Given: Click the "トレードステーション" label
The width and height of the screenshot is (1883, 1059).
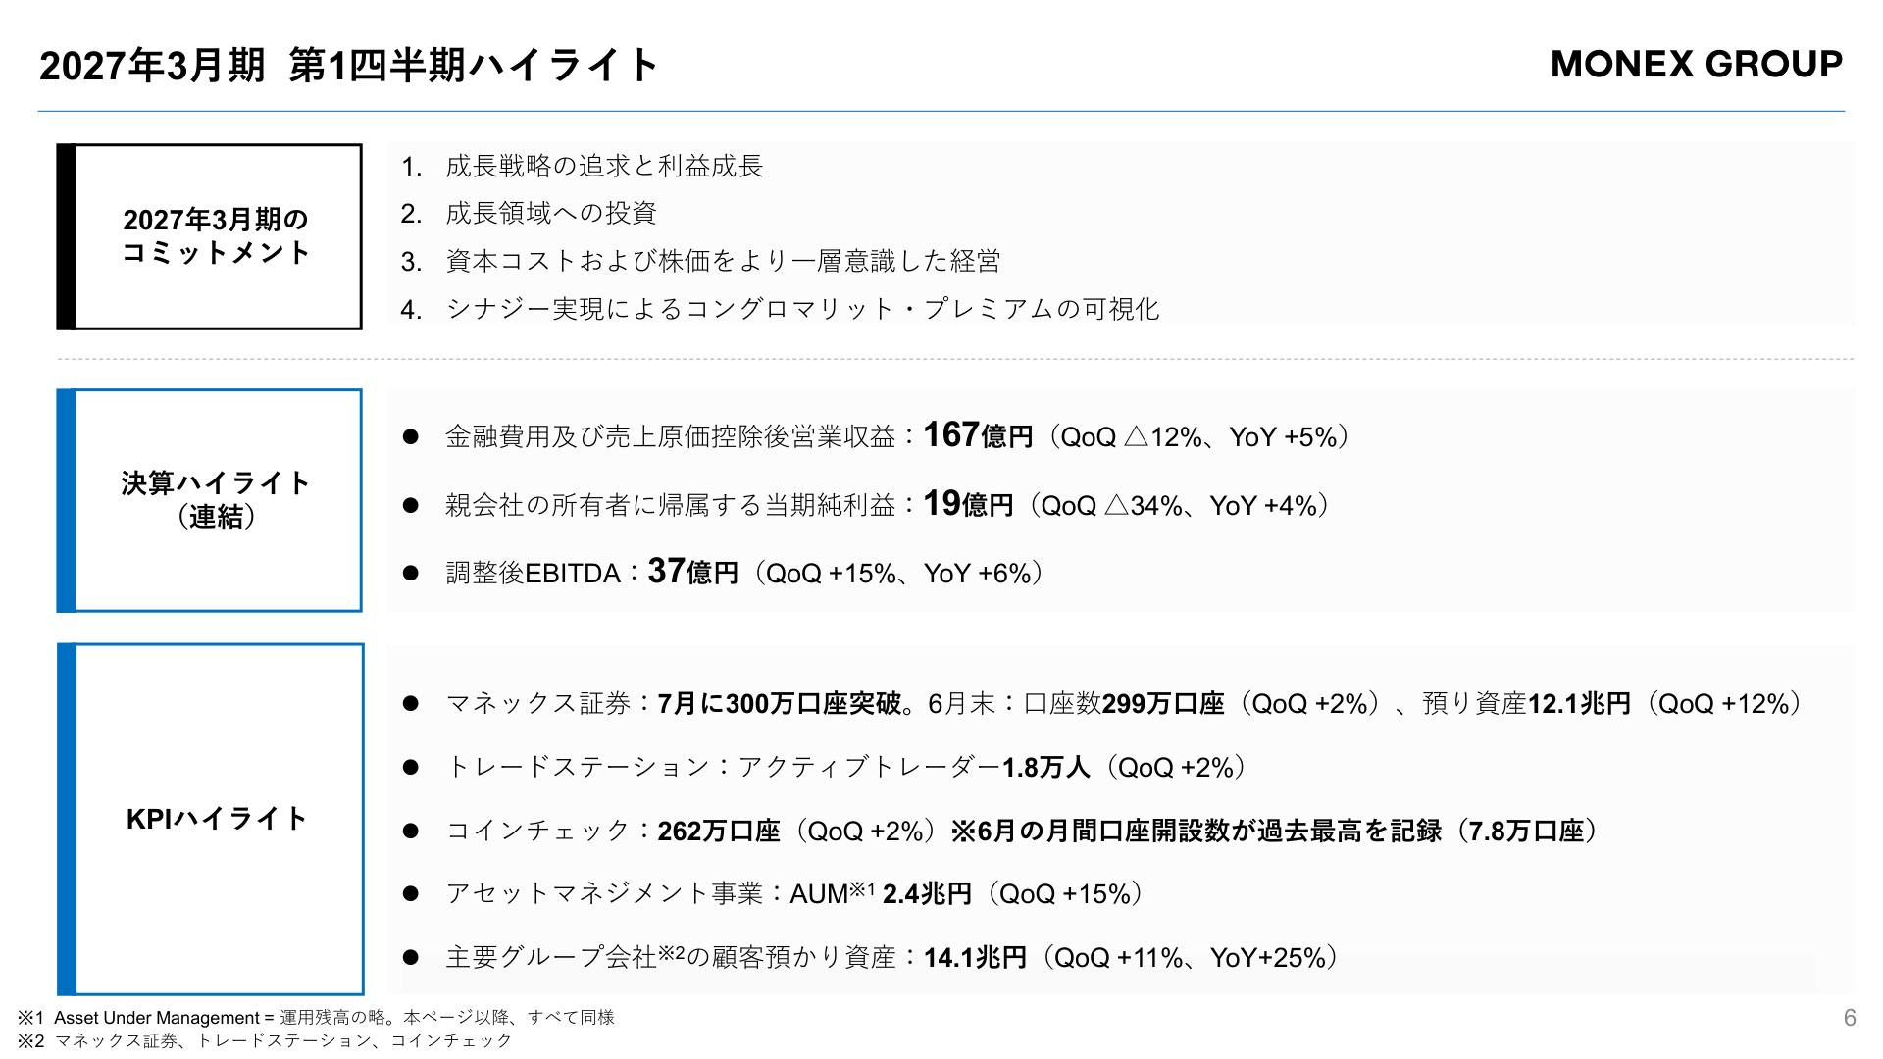Looking at the screenshot, I should (578, 767).
